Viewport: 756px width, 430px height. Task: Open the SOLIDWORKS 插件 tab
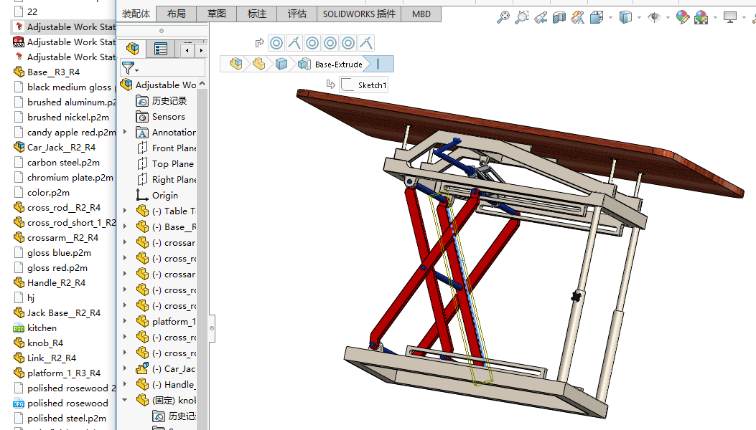359,14
